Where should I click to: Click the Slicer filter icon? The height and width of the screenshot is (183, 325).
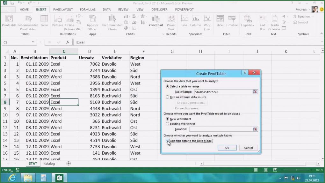[x=220, y=21]
